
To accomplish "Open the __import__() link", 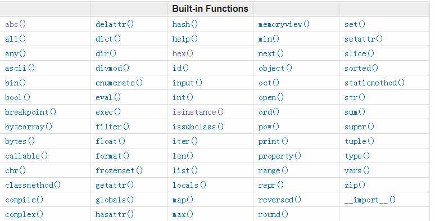I will coord(370,200).
